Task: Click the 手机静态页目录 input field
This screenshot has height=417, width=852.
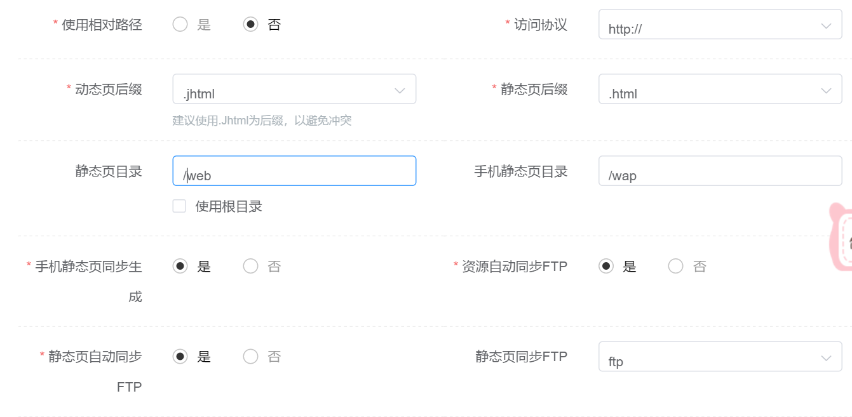Action: coord(719,171)
